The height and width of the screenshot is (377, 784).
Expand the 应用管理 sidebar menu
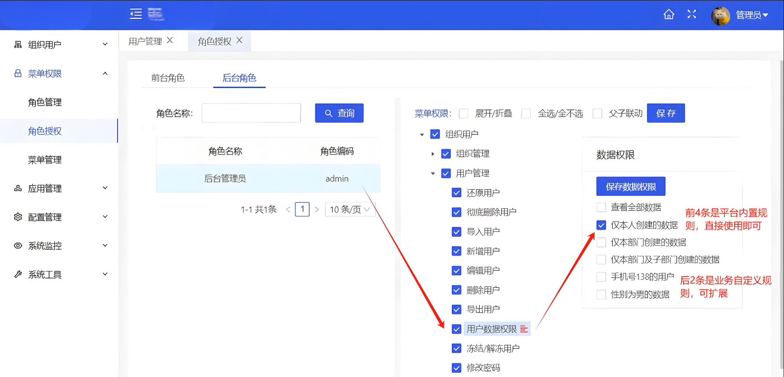tap(105, 188)
